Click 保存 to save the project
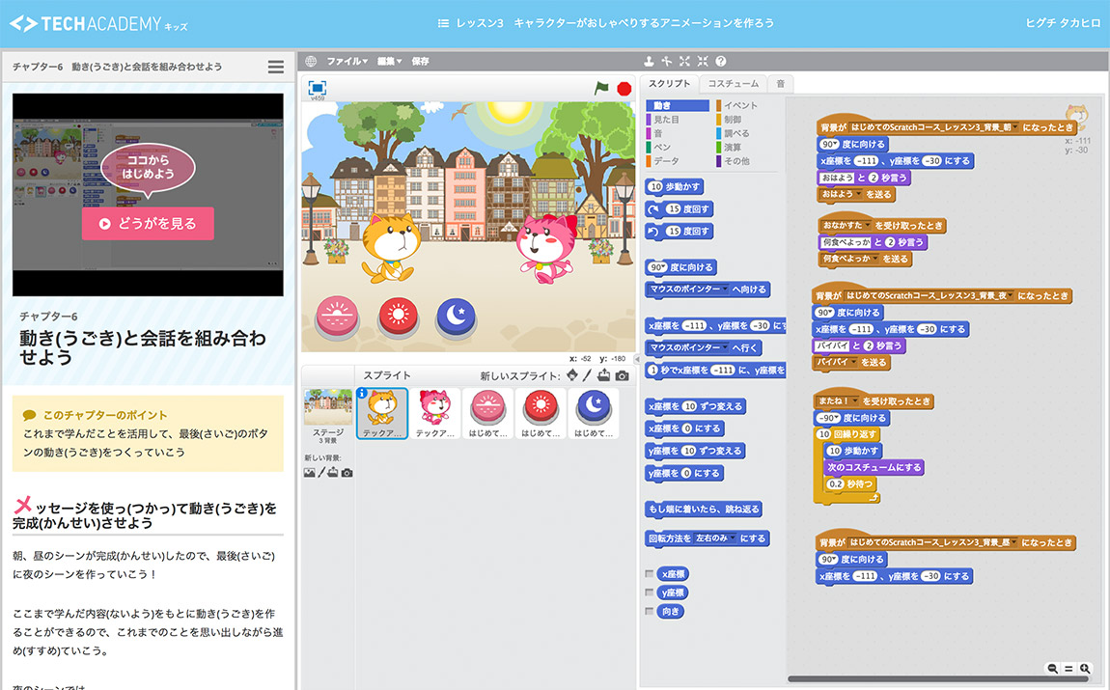1110x690 pixels. pyautogui.click(x=421, y=61)
